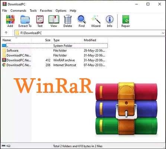
Task: Sort by Type column header
Action: coord(67,40)
